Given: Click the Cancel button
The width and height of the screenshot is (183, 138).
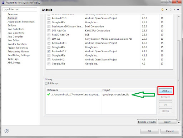Looking at the screenshot, I should tap(170, 131).
